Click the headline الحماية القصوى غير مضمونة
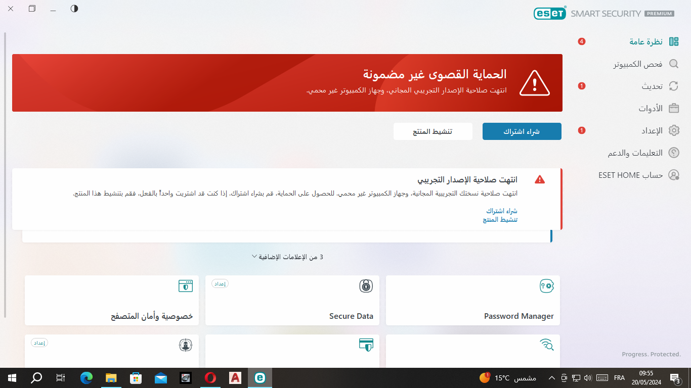The width and height of the screenshot is (691, 388). (x=435, y=74)
